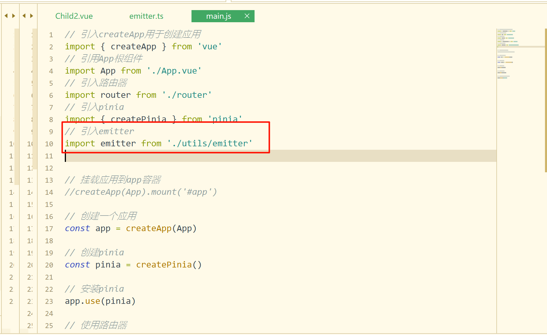Viewport: 547px width, 335px height.
Task: Place cursor on './utils/emitter' import path
Action: coord(210,143)
